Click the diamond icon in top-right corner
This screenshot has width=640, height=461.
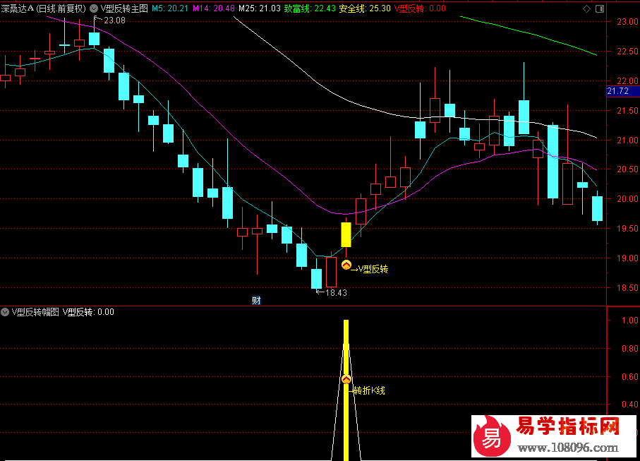[x=585, y=8]
